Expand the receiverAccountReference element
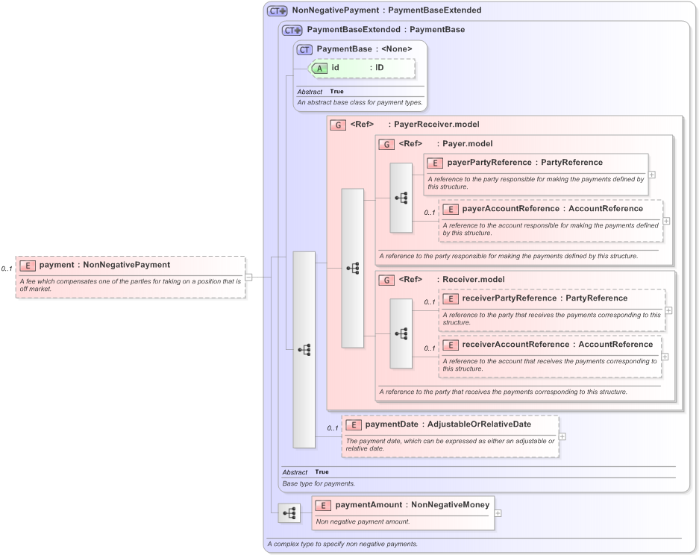This screenshot has width=699, height=555. coord(665,357)
